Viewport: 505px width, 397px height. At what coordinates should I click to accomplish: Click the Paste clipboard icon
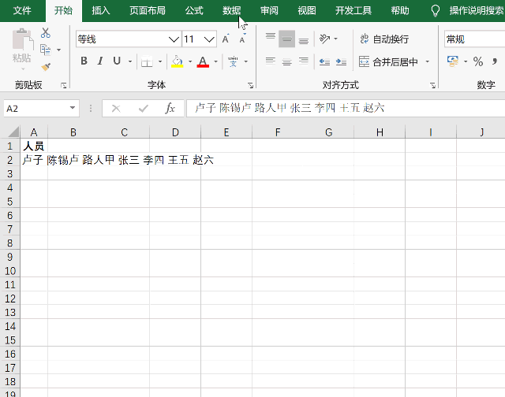click(x=22, y=41)
